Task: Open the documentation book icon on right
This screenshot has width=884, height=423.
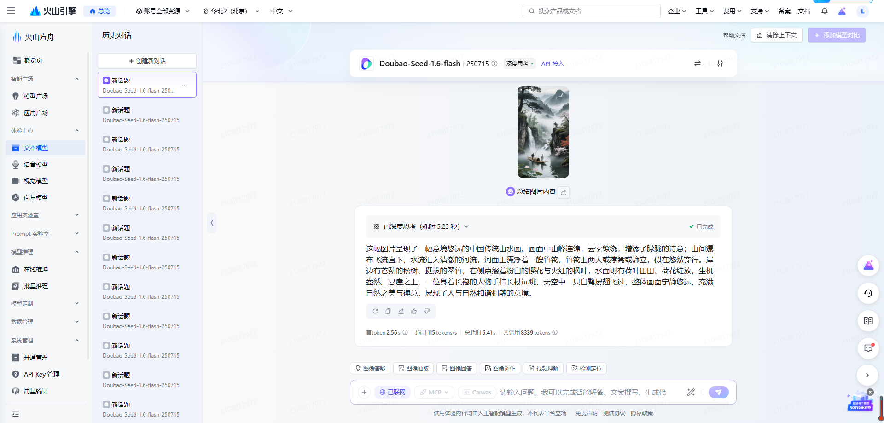Action: pyautogui.click(x=868, y=321)
